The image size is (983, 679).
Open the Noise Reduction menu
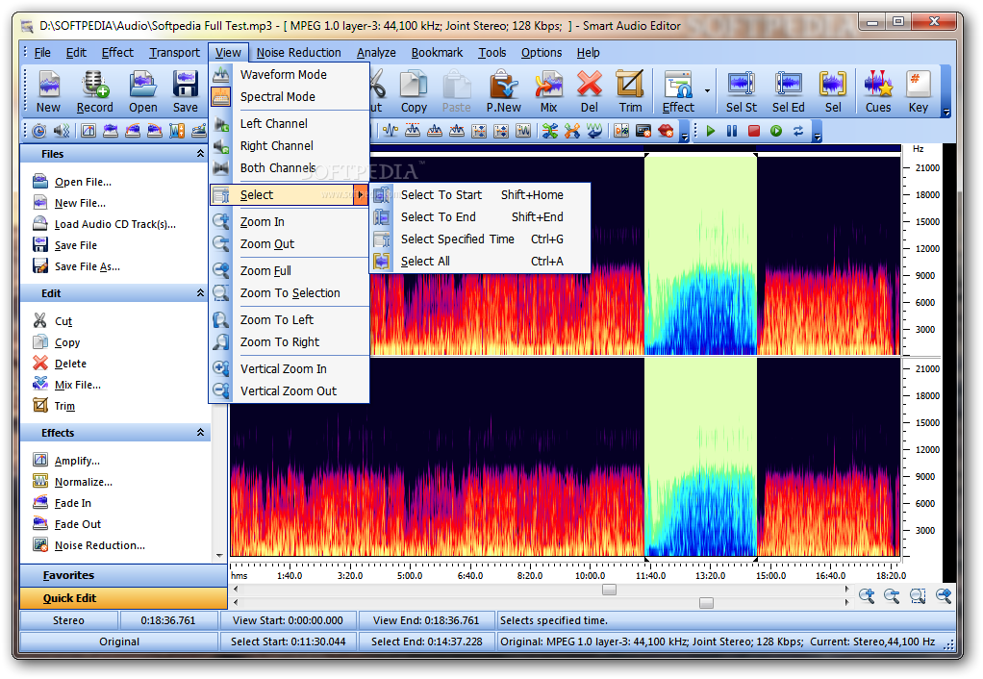(x=298, y=53)
